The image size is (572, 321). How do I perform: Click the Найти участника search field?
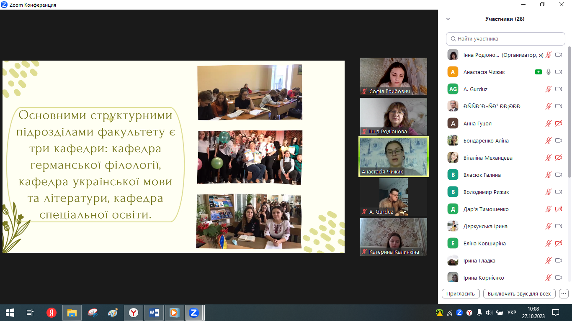(x=505, y=38)
